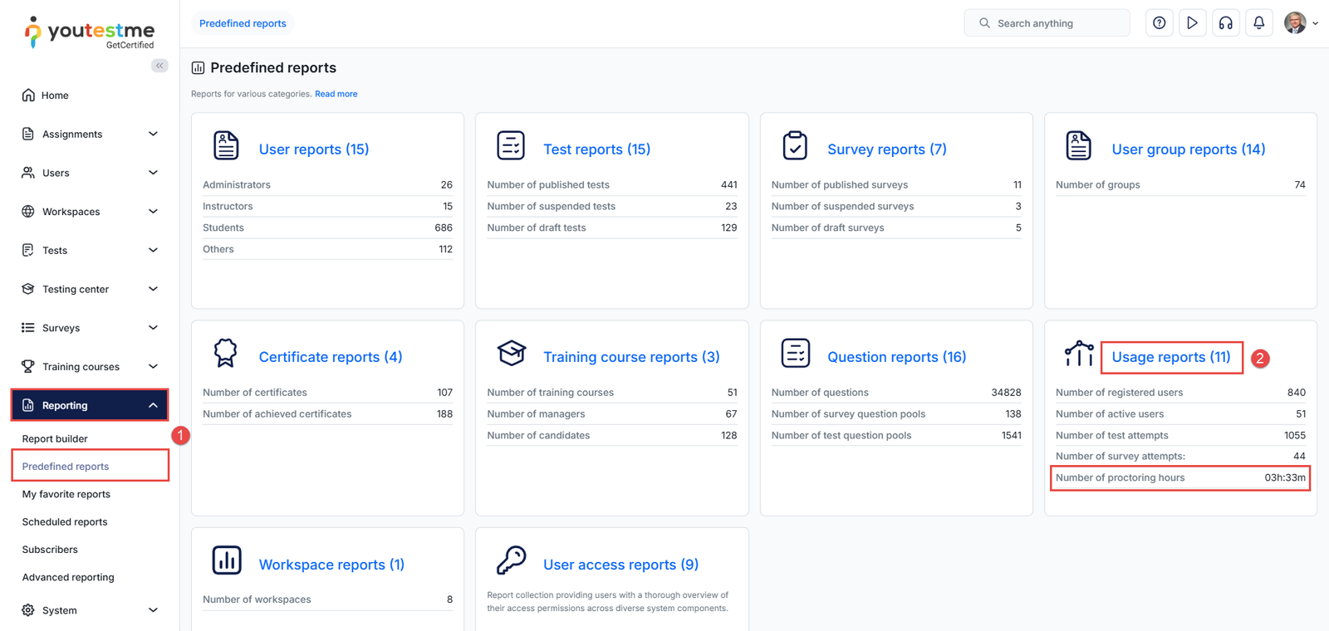Screen dimensions: 1329x631
Task: Collapse the sidebar with double-chevron icon
Action: click(x=159, y=66)
